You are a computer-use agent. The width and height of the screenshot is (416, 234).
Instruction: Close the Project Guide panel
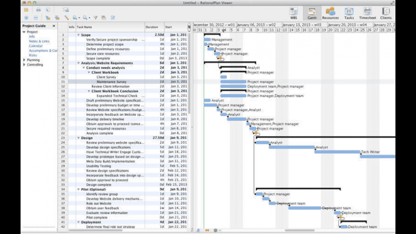click(x=54, y=26)
